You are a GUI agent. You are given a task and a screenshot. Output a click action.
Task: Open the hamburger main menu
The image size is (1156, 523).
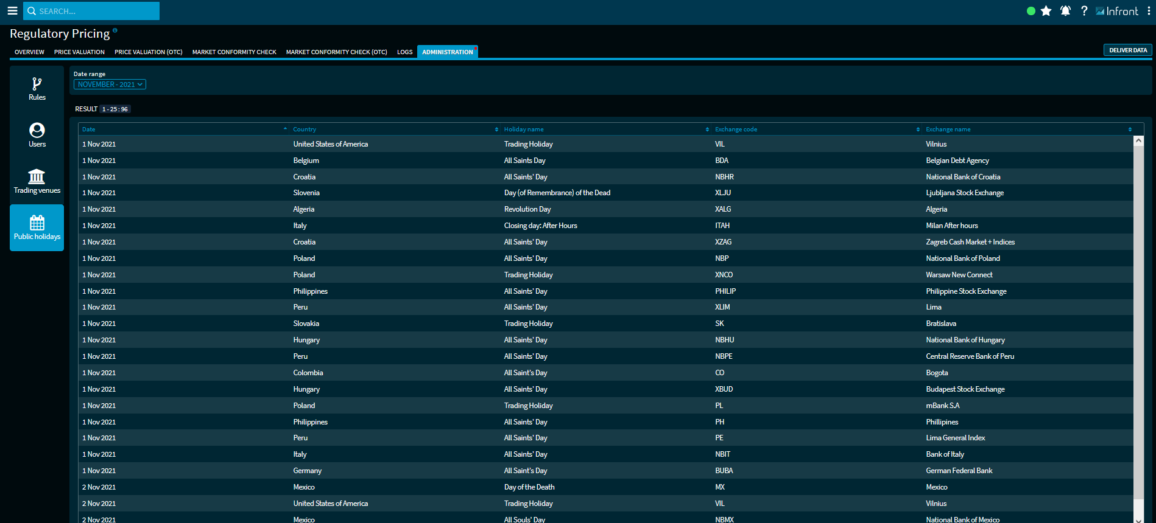pos(12,11)
